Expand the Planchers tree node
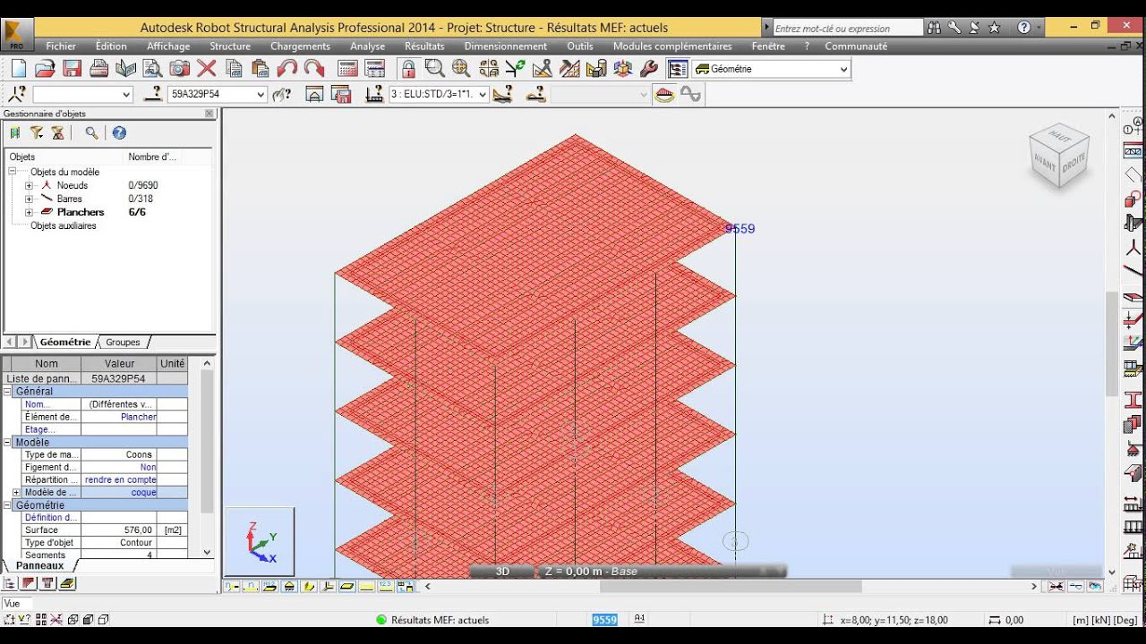The width and height of the screenshot is (1146, 644). coord(29,212)
